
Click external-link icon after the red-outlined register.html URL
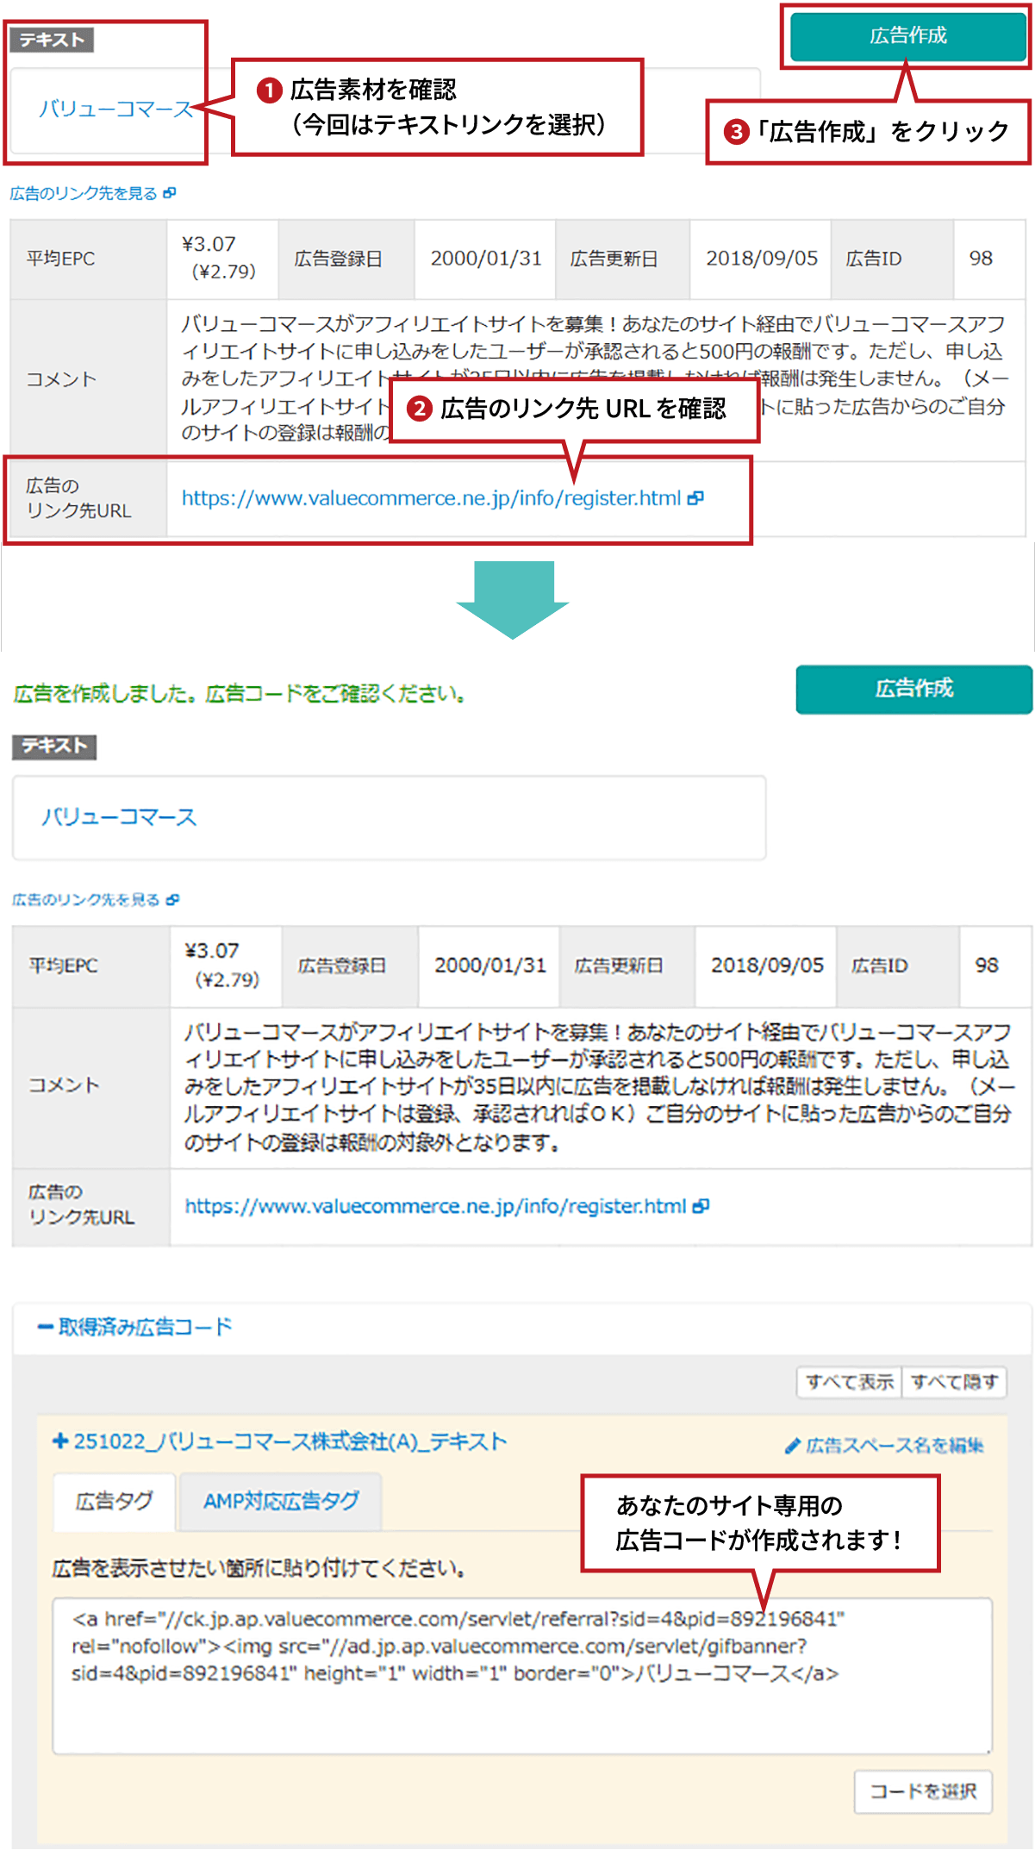695,498
